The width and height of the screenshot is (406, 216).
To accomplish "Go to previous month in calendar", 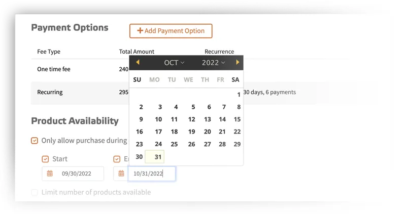I will coord(138,62).
